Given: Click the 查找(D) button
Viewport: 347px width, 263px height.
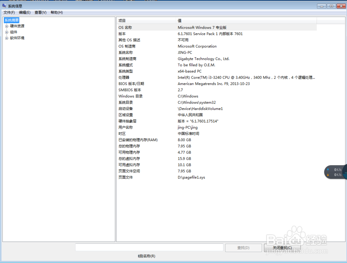Looking at the screenshot, I should [244, 248].
